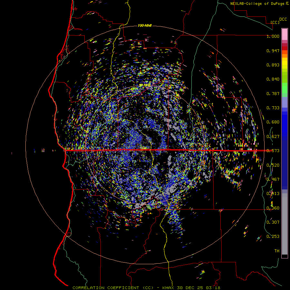The width and height of the screenshot is (290, 290).
Task: Click the DCC product label
Action: tap(283, 19)
